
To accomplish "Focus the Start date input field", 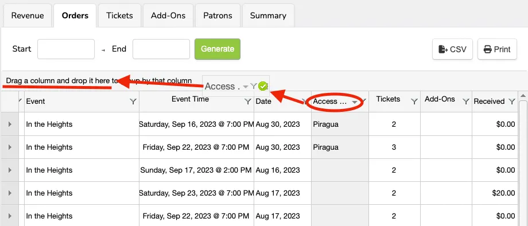I will point(66,49).
